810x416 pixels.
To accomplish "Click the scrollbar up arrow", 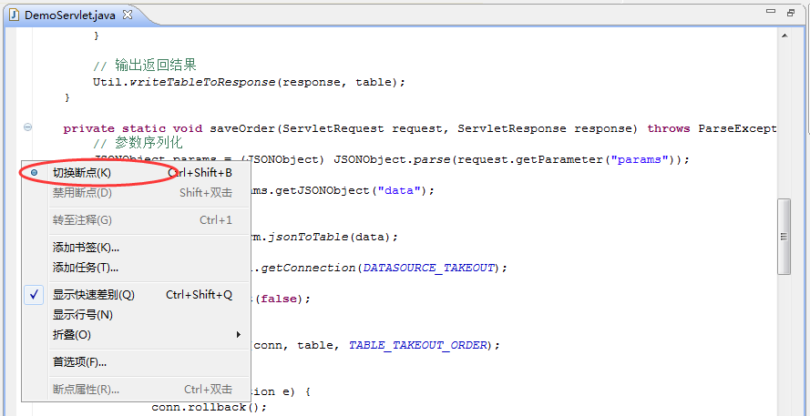I will click(x=784, y=36).
